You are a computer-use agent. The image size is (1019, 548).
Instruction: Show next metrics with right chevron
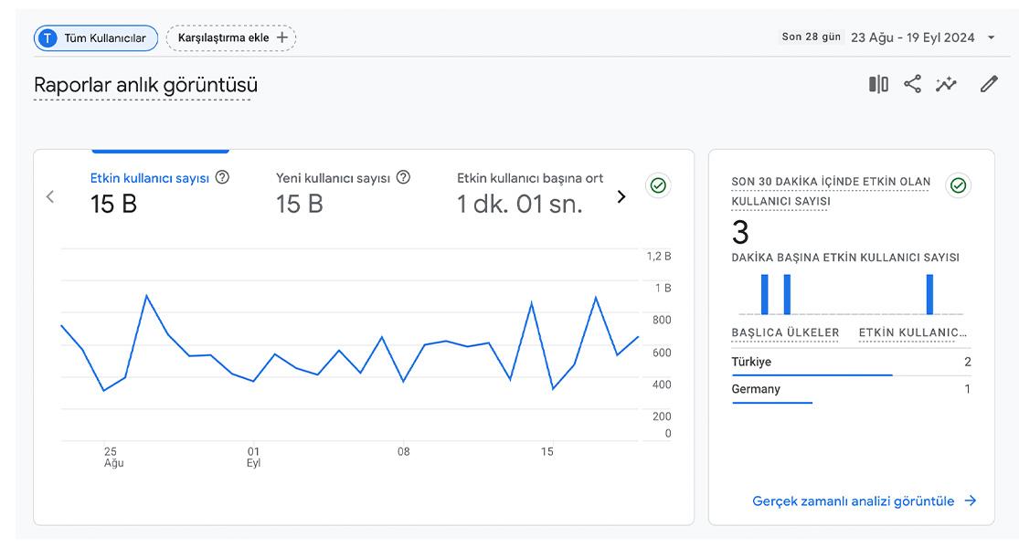click(621, 196)
